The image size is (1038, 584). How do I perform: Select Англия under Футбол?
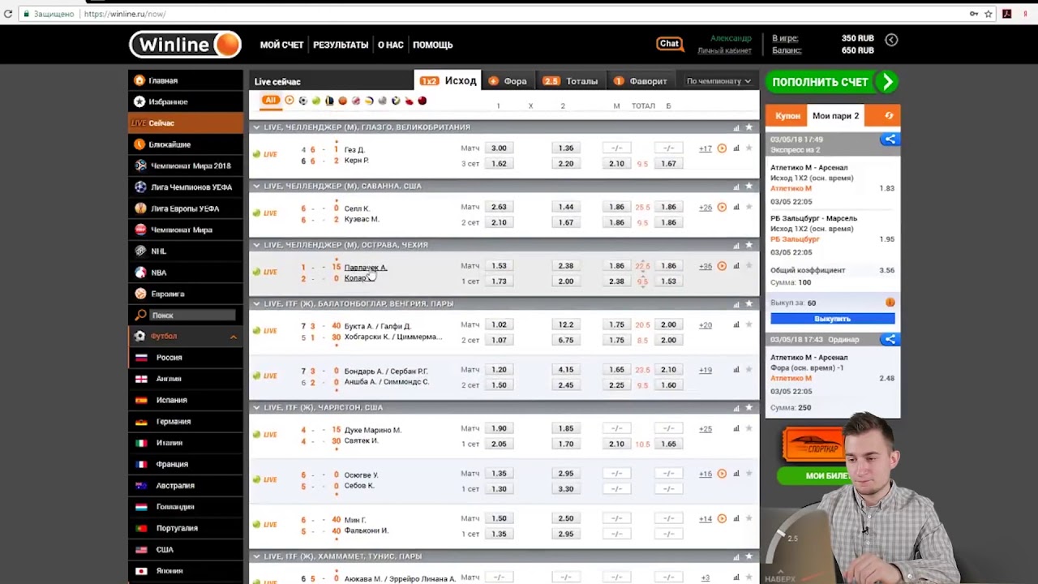(x=187, y=379)
